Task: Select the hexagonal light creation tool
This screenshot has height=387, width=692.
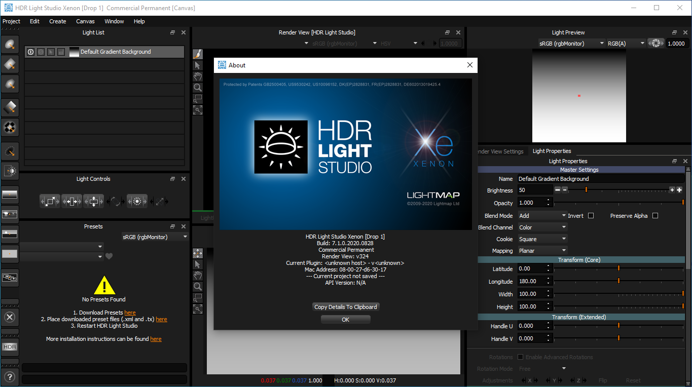Action: point(10,84)
